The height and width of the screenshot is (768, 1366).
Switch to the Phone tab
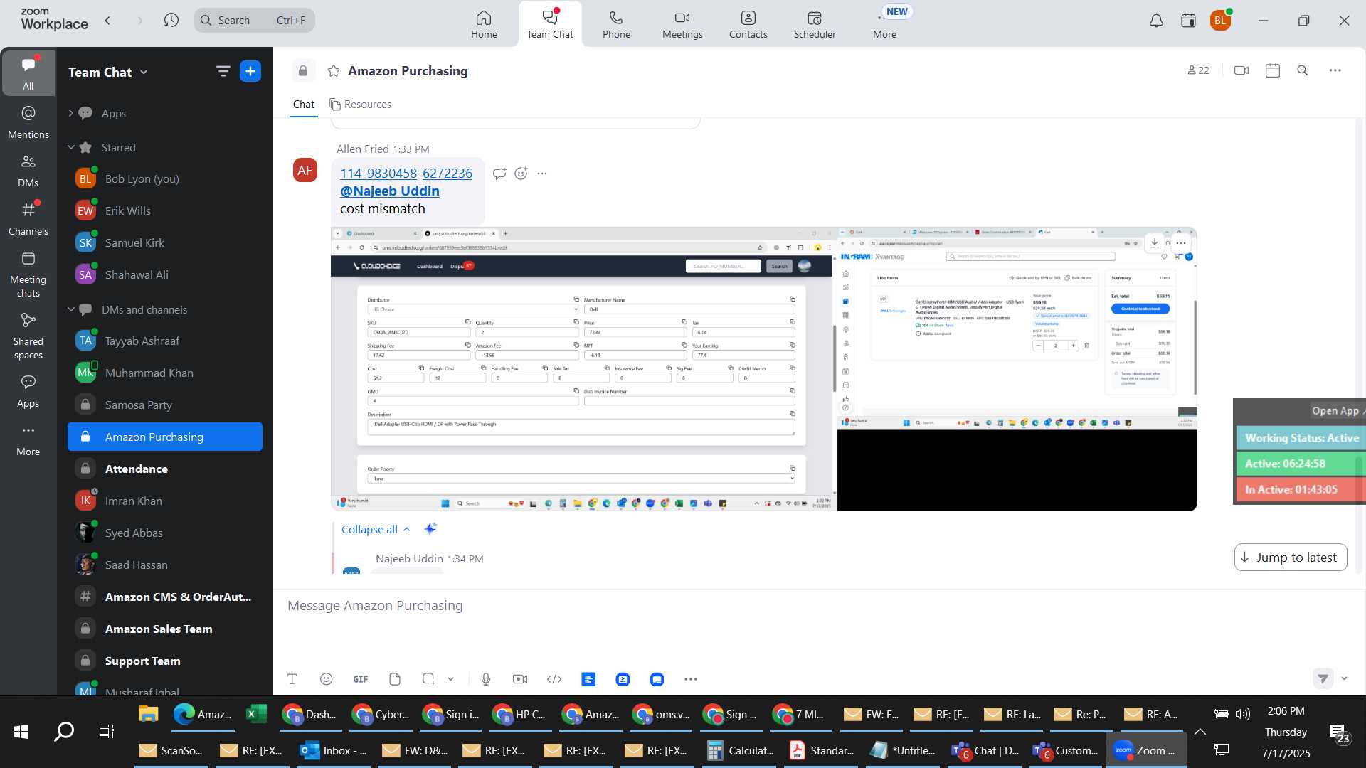coord(616,24)
